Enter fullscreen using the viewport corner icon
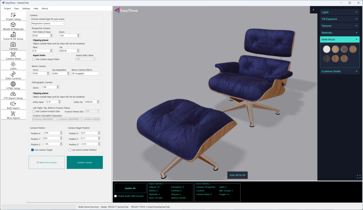Image resolution: width=363 pixels, height=210 pixels. [x=359, y=176]
